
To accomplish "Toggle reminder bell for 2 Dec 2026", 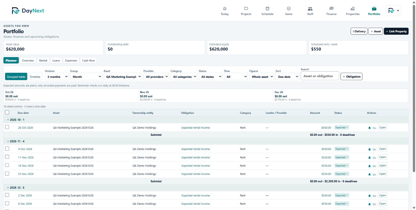I will click(x=369, y=196).
